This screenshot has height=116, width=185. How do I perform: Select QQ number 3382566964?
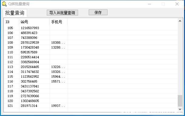point(30,62)
